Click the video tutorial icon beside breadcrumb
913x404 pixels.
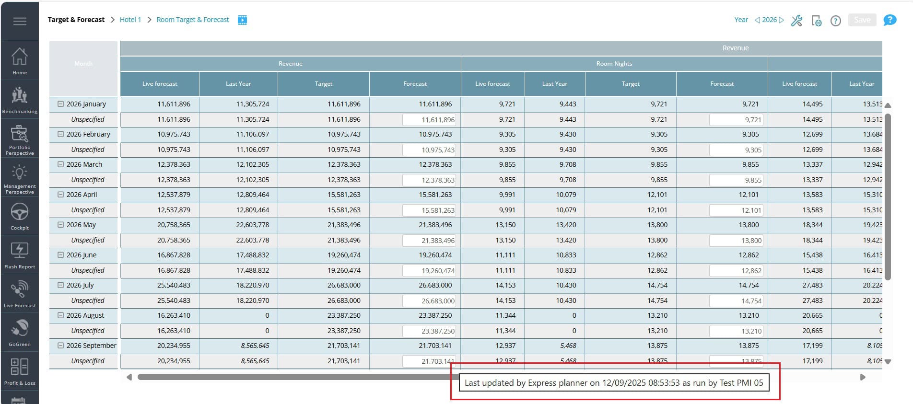pos(242,20)
